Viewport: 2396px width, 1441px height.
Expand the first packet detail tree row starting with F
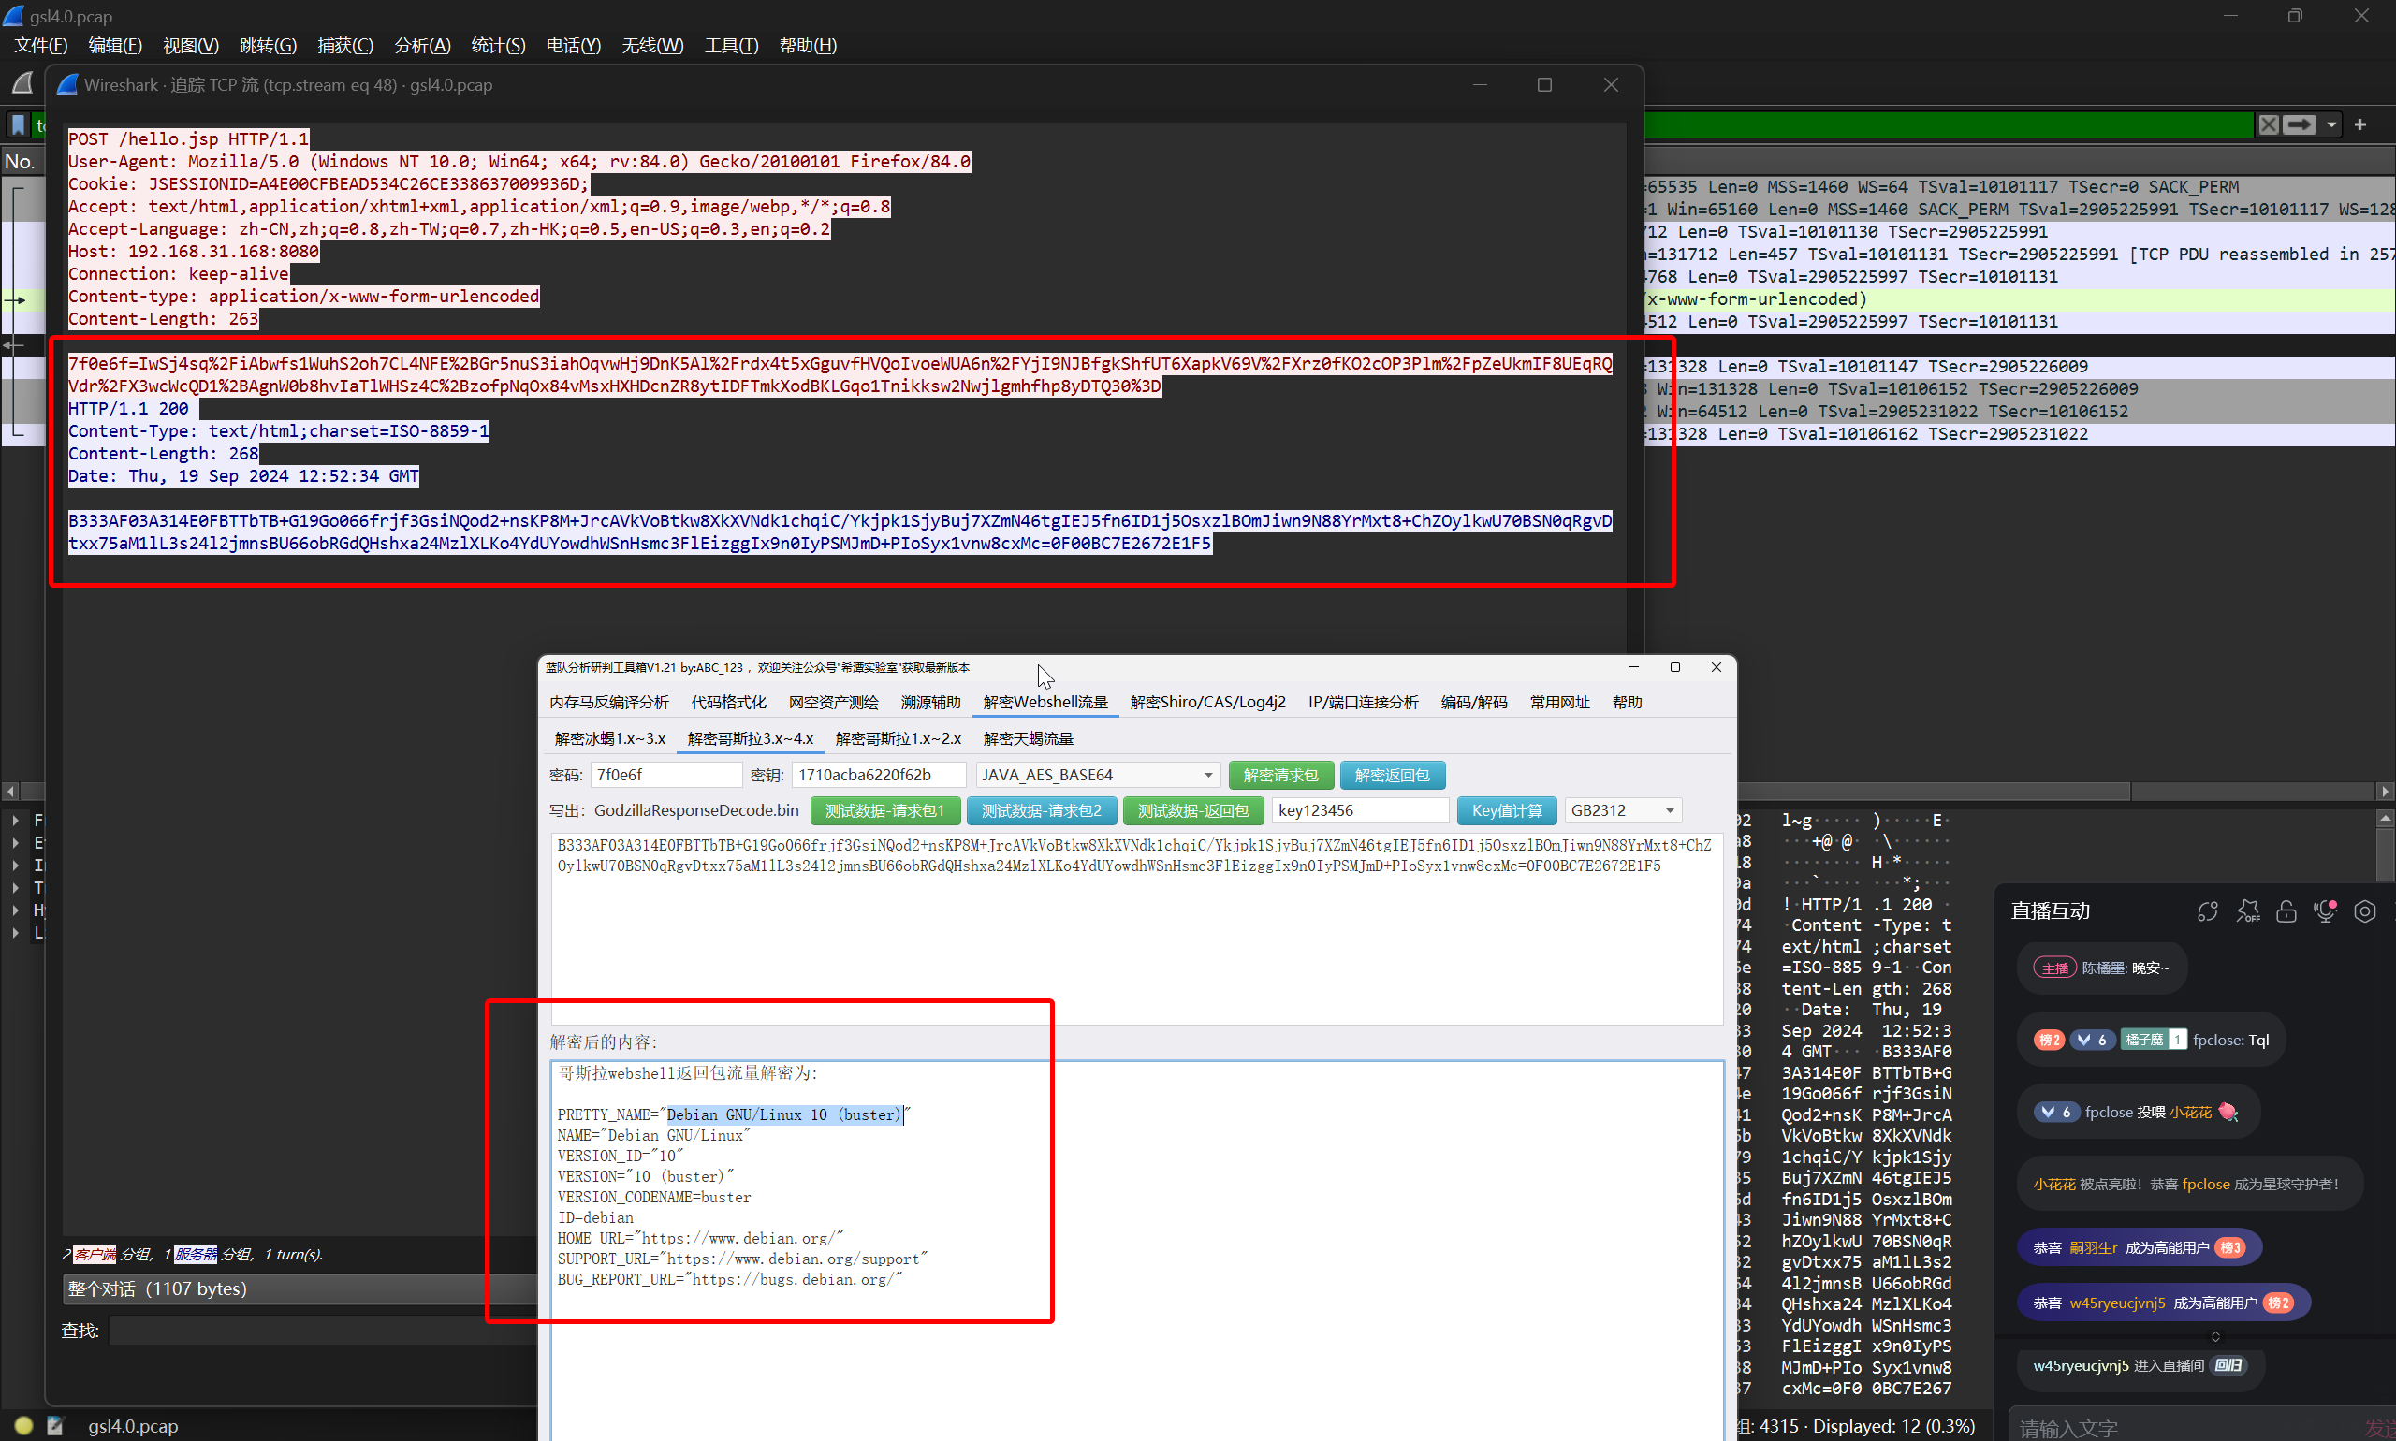(x=16, y=821)
